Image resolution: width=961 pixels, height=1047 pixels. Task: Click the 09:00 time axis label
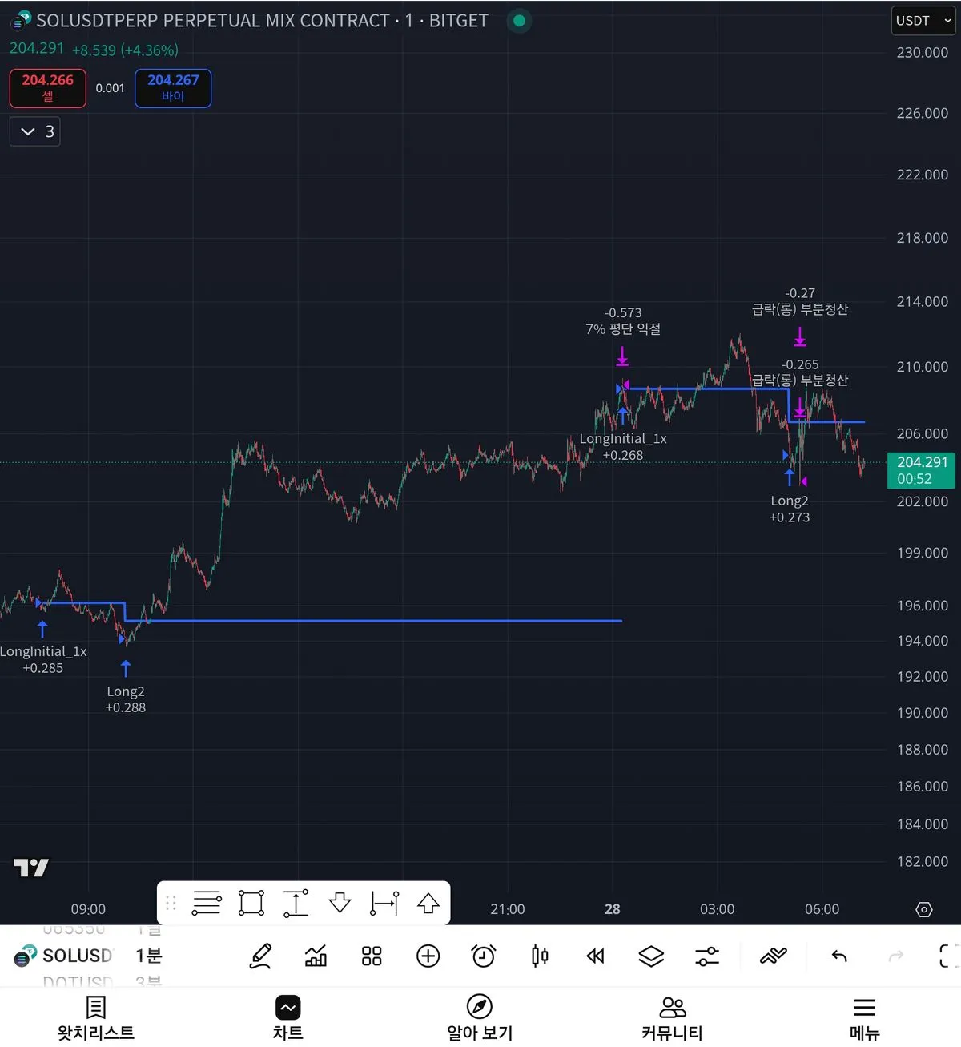[x=88, y=909]
